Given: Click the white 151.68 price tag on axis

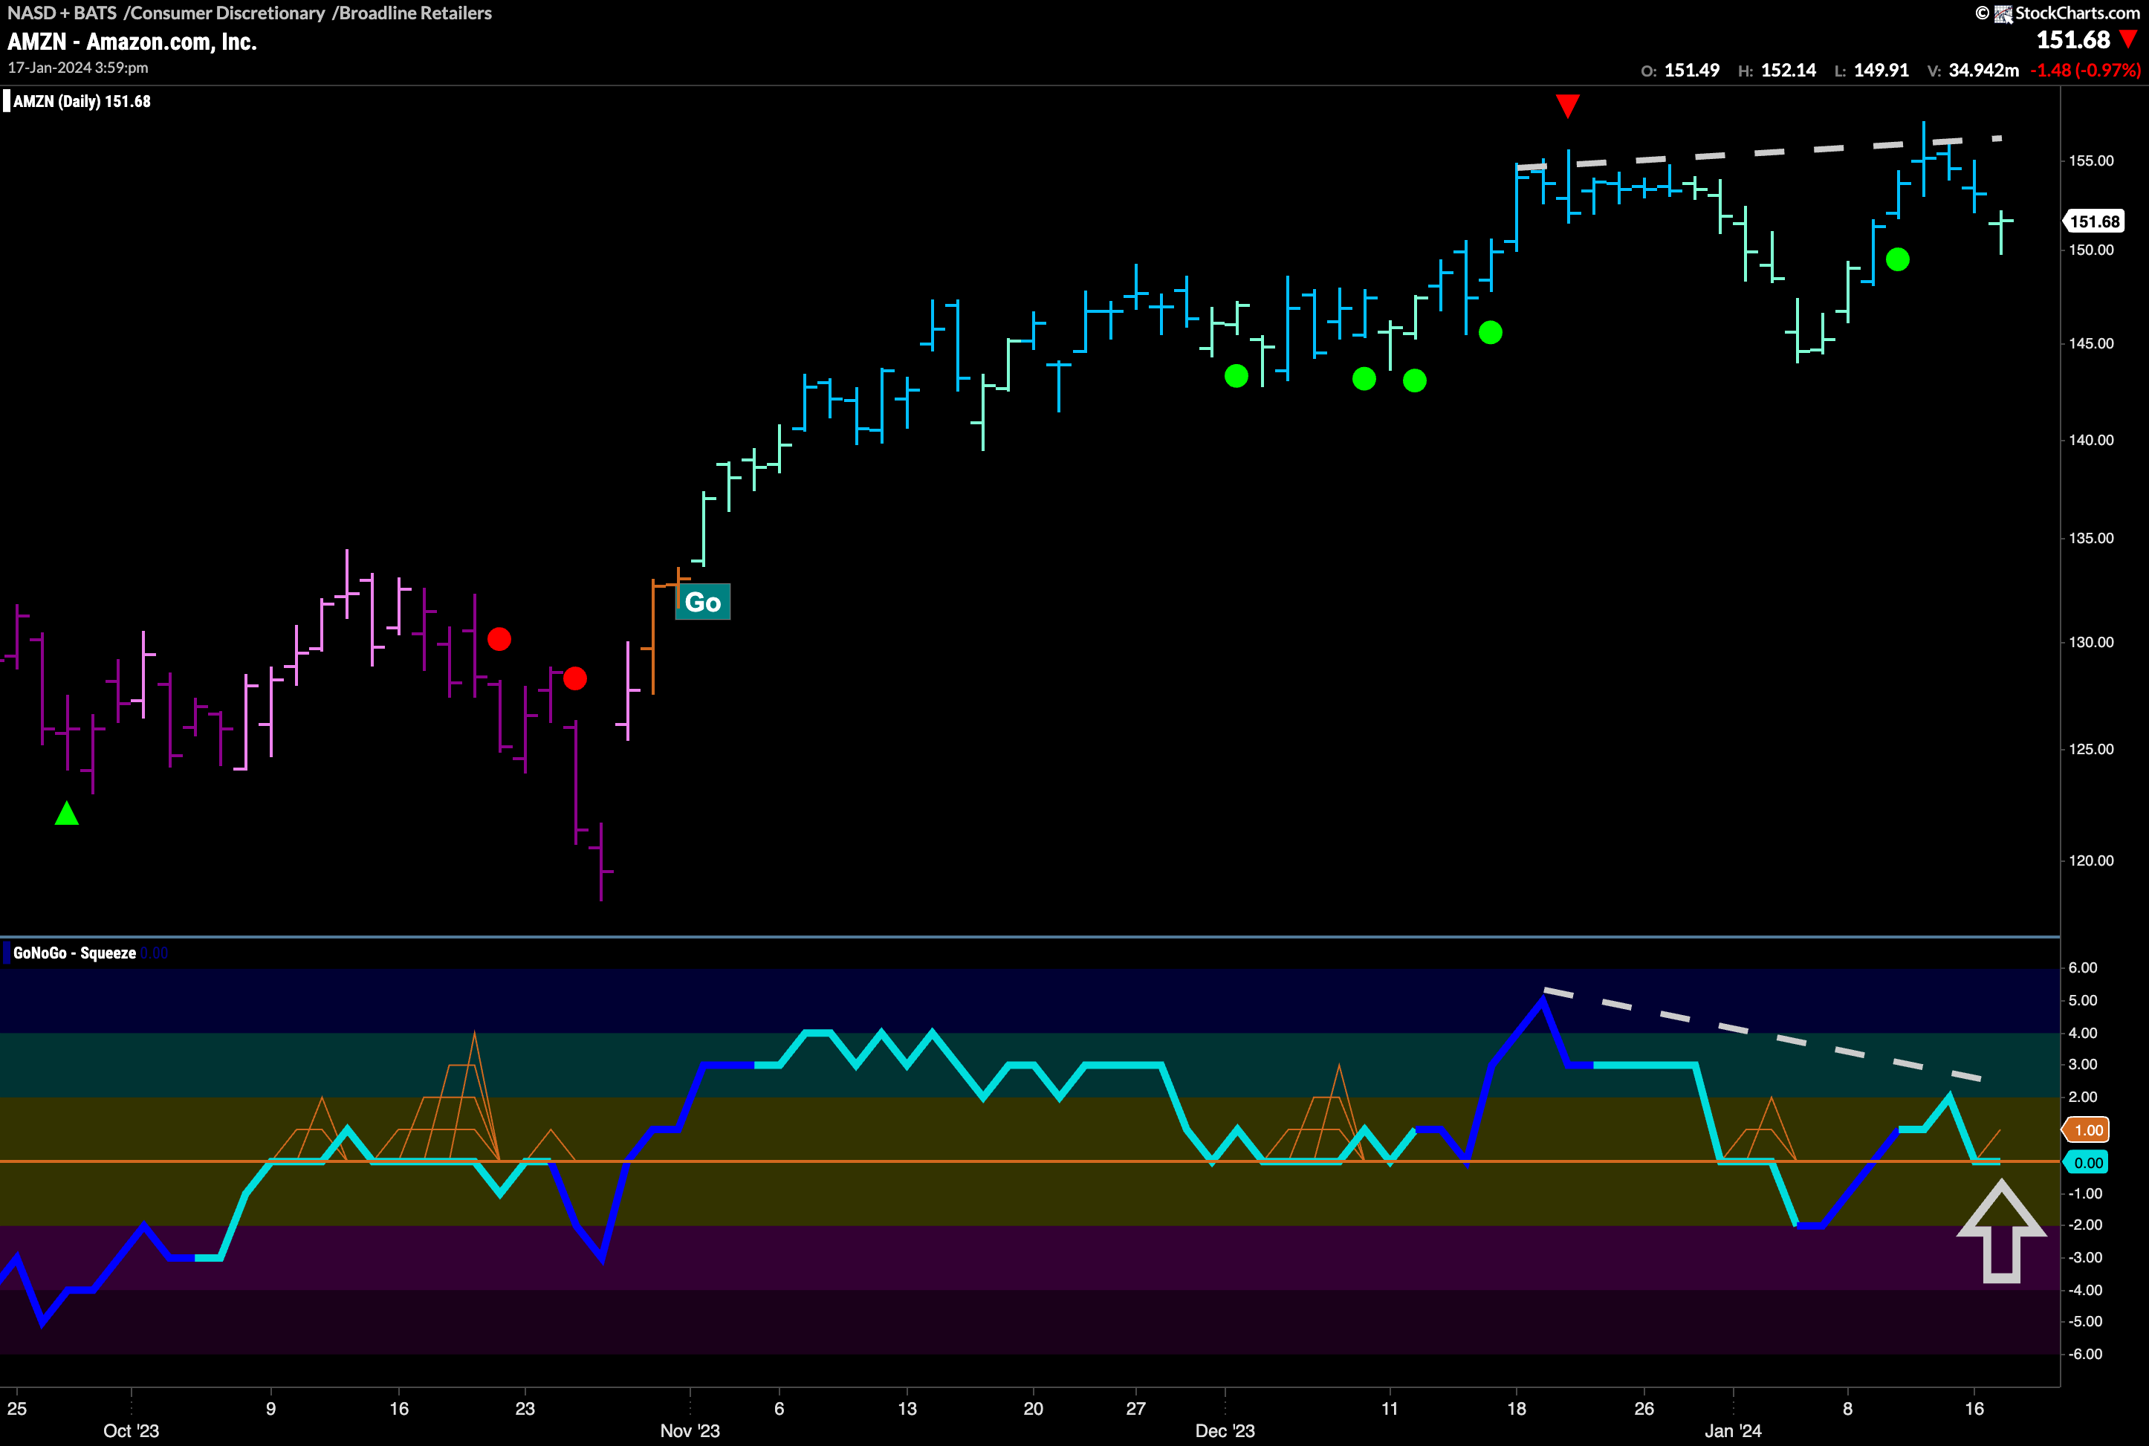Looking at the screenshot, I should pyautogui.click(x=2094, y=221).
